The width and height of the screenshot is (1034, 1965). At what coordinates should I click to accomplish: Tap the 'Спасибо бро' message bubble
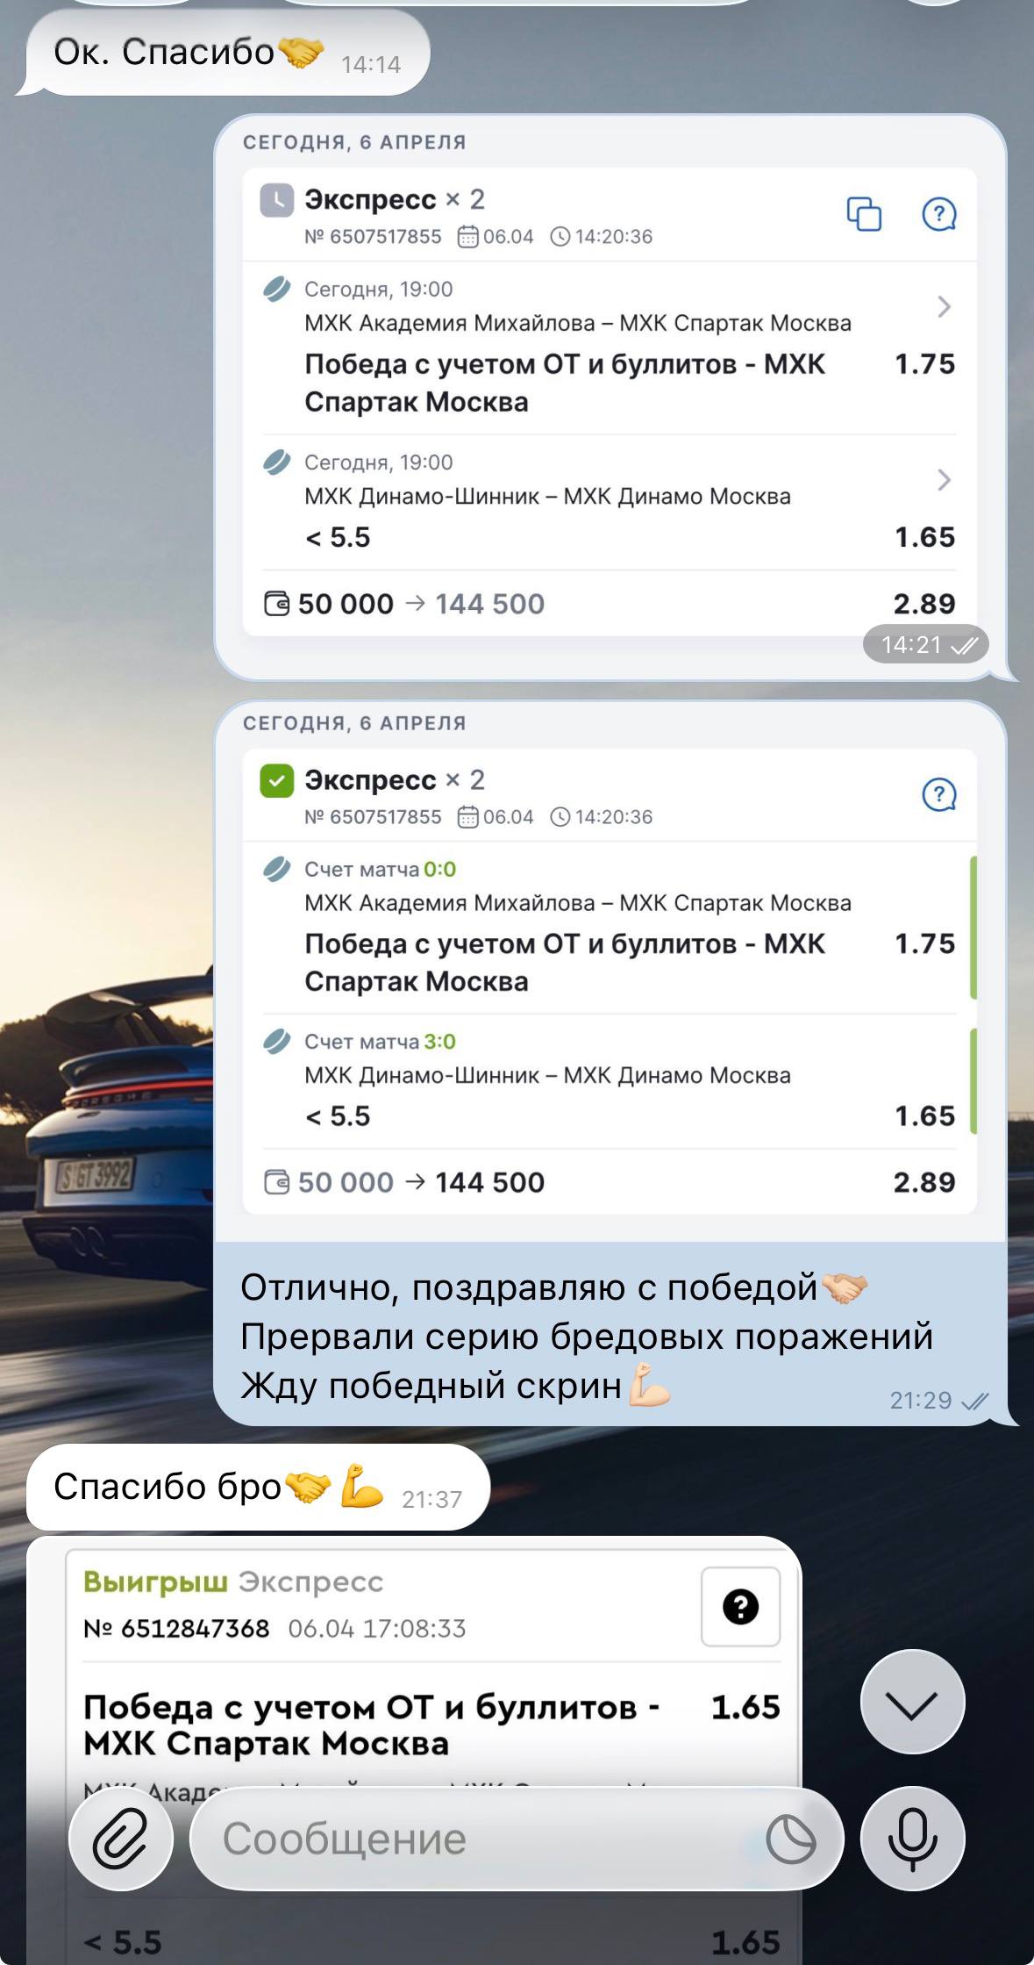coord(256,1487)
